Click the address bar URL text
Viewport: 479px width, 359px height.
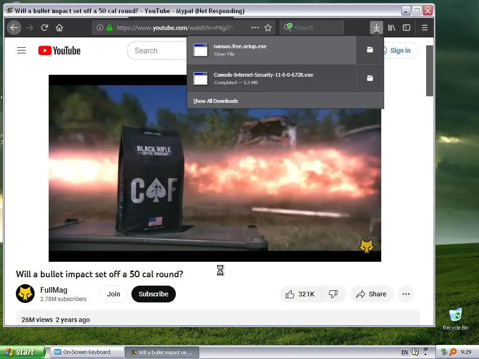(x=174, y=28)
